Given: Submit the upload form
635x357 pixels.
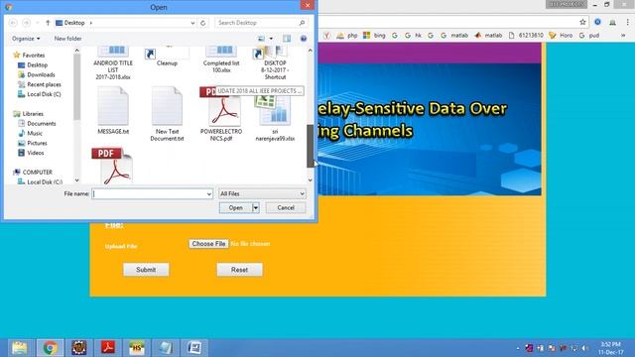Looking at the screenshot, I should pos(146,270).
